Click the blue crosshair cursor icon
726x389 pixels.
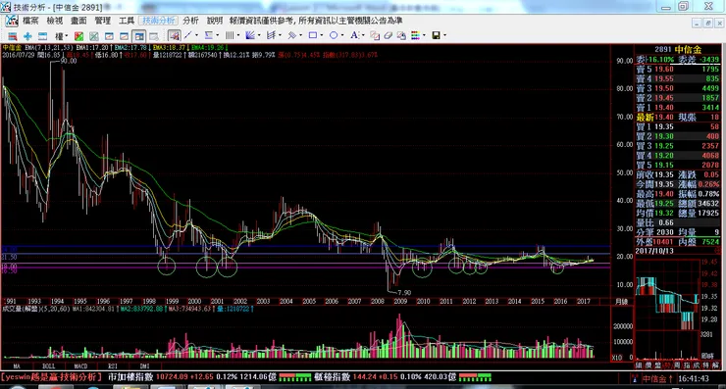point(27,36)
